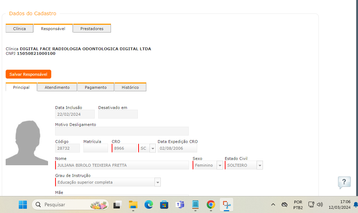Click the Desativado em empty field
358x213 pixels.
coord(118,114)
